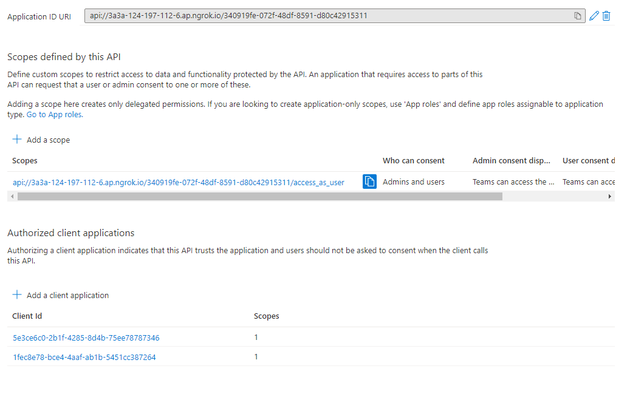Edit the Application ID URI using the pencil icon
The width and height of the screenshot is (630, 394).
pos(594,15)
